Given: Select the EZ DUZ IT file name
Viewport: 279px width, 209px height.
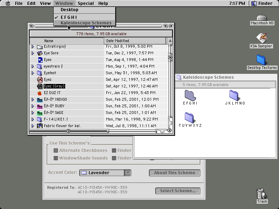Looking at the screenshot, I should pos(52,93).
